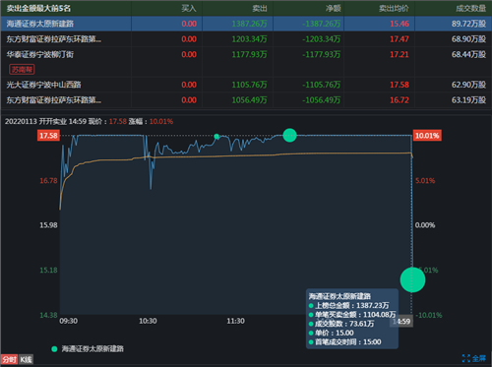
Task: Switch to the K线 tab
Action: [26, 359]
